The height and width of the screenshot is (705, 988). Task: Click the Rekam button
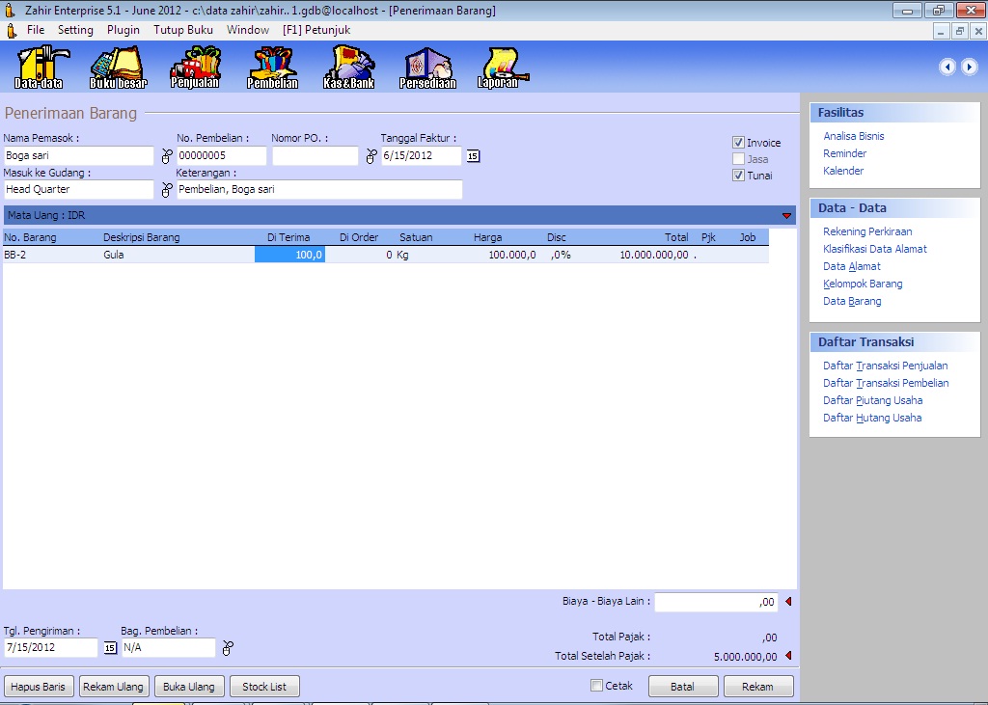(x=758, y=687)
